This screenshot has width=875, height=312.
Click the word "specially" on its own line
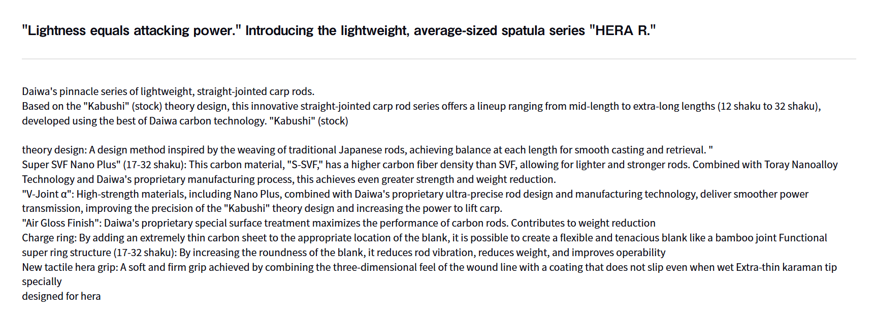[x=42, y=282]
